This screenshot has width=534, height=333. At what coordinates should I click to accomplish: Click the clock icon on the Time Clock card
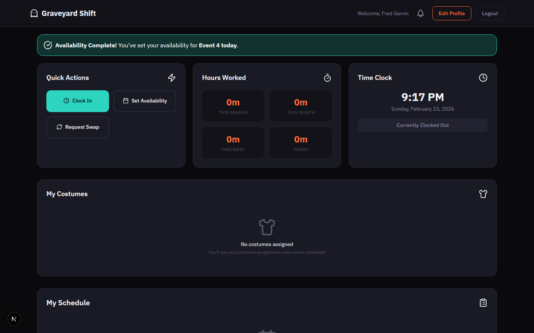(483, 78)
